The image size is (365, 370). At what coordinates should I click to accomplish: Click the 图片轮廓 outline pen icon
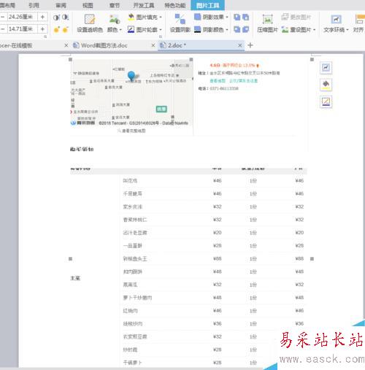(131, 29)
